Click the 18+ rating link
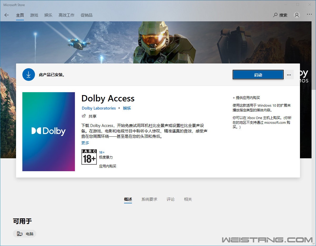Screen dimensions: 316x246 pyautogui.click(x=102, y=152)
